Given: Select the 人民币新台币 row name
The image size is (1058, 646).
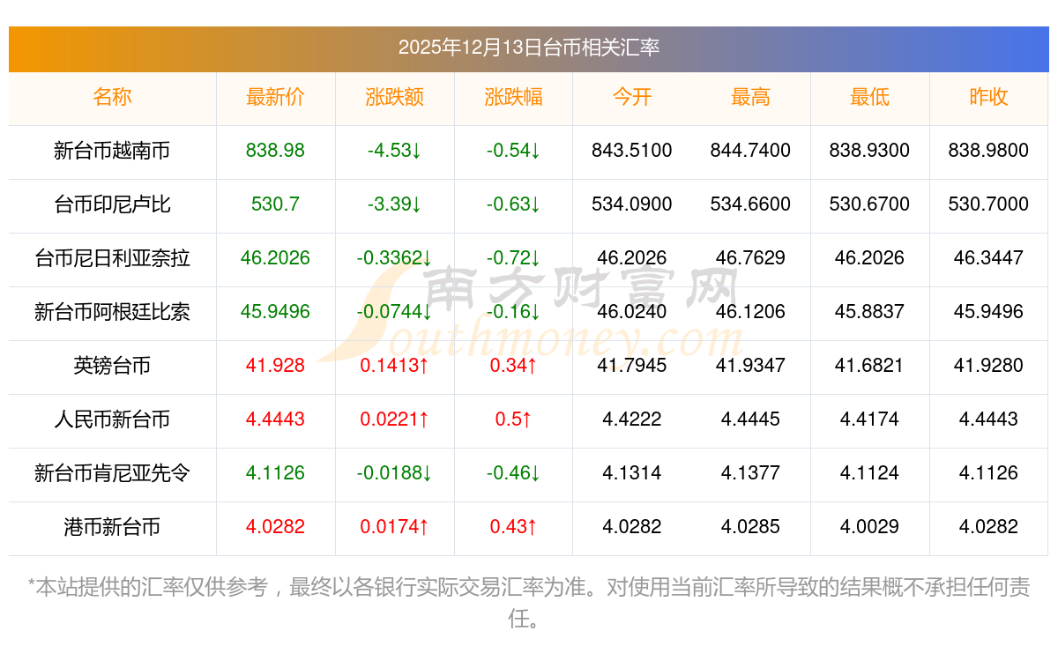Looking at the screenshot, I should (x=112, y=420).
